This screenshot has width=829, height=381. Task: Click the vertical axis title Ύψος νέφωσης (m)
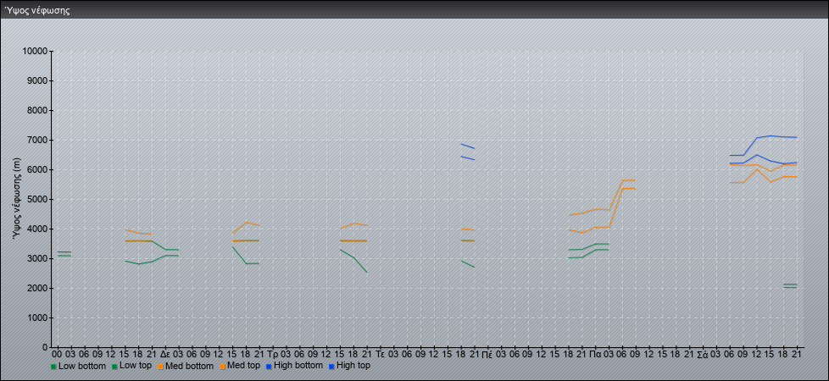pos(16,199)
